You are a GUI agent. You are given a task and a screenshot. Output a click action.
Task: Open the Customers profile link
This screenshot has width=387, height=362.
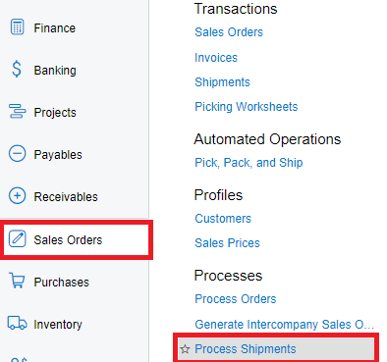[223, 219]
